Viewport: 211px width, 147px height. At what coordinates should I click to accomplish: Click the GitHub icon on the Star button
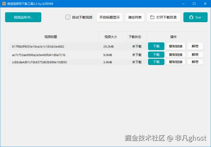tap(191, 18)
